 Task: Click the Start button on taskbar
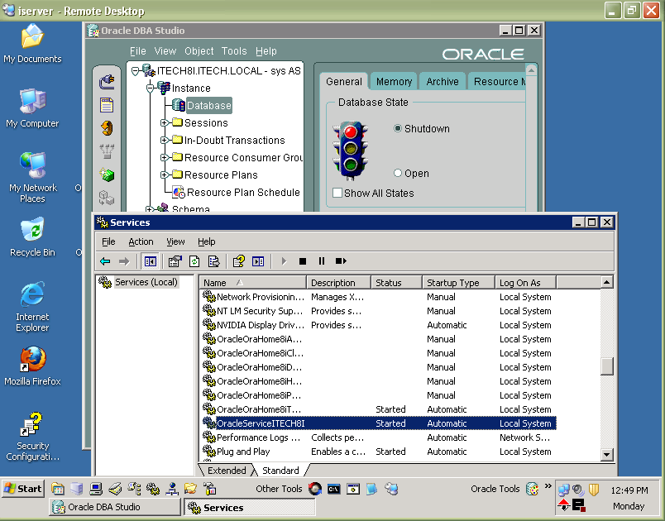pos(23,489)
